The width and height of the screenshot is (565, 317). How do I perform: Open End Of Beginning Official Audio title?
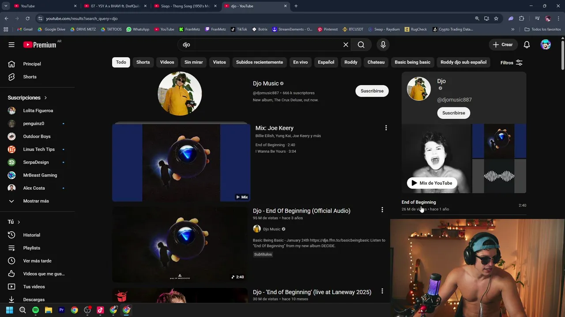click(301, 210)
